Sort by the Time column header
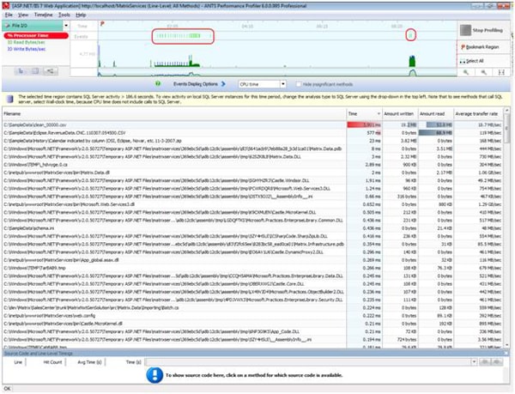This screenshot has width=515, height=394. tap(365, 114)
